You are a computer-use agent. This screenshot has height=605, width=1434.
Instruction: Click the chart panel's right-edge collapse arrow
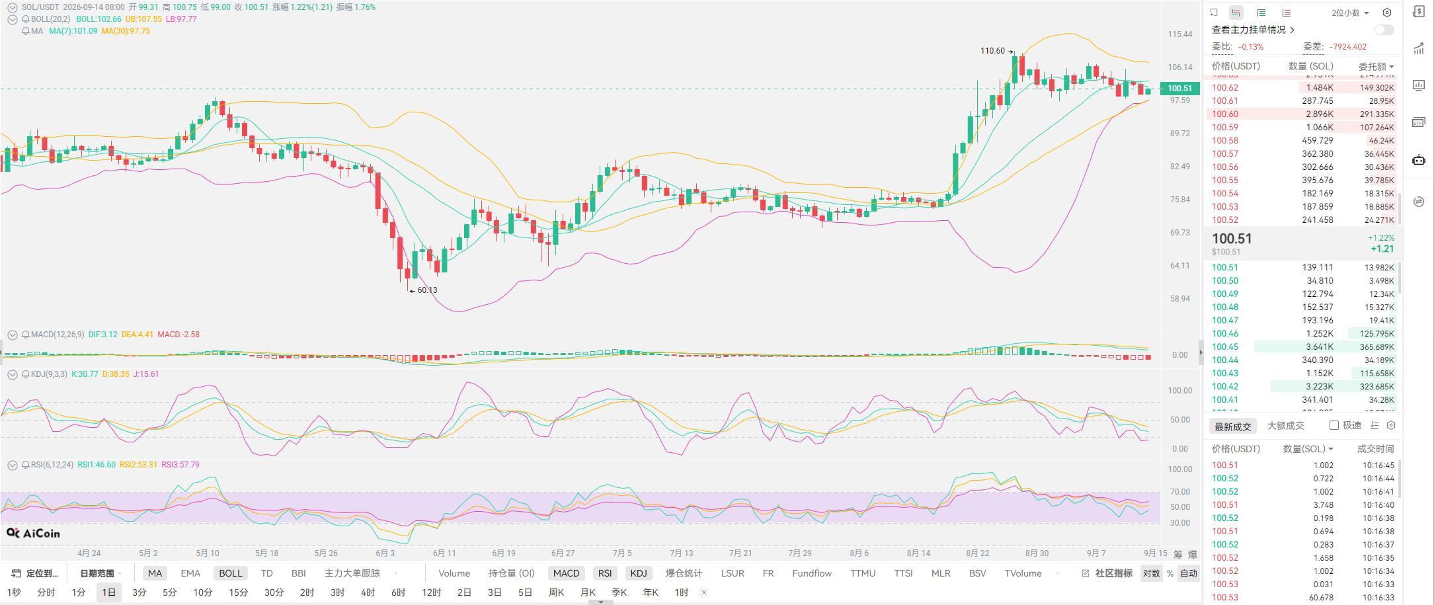point(1200,352)
